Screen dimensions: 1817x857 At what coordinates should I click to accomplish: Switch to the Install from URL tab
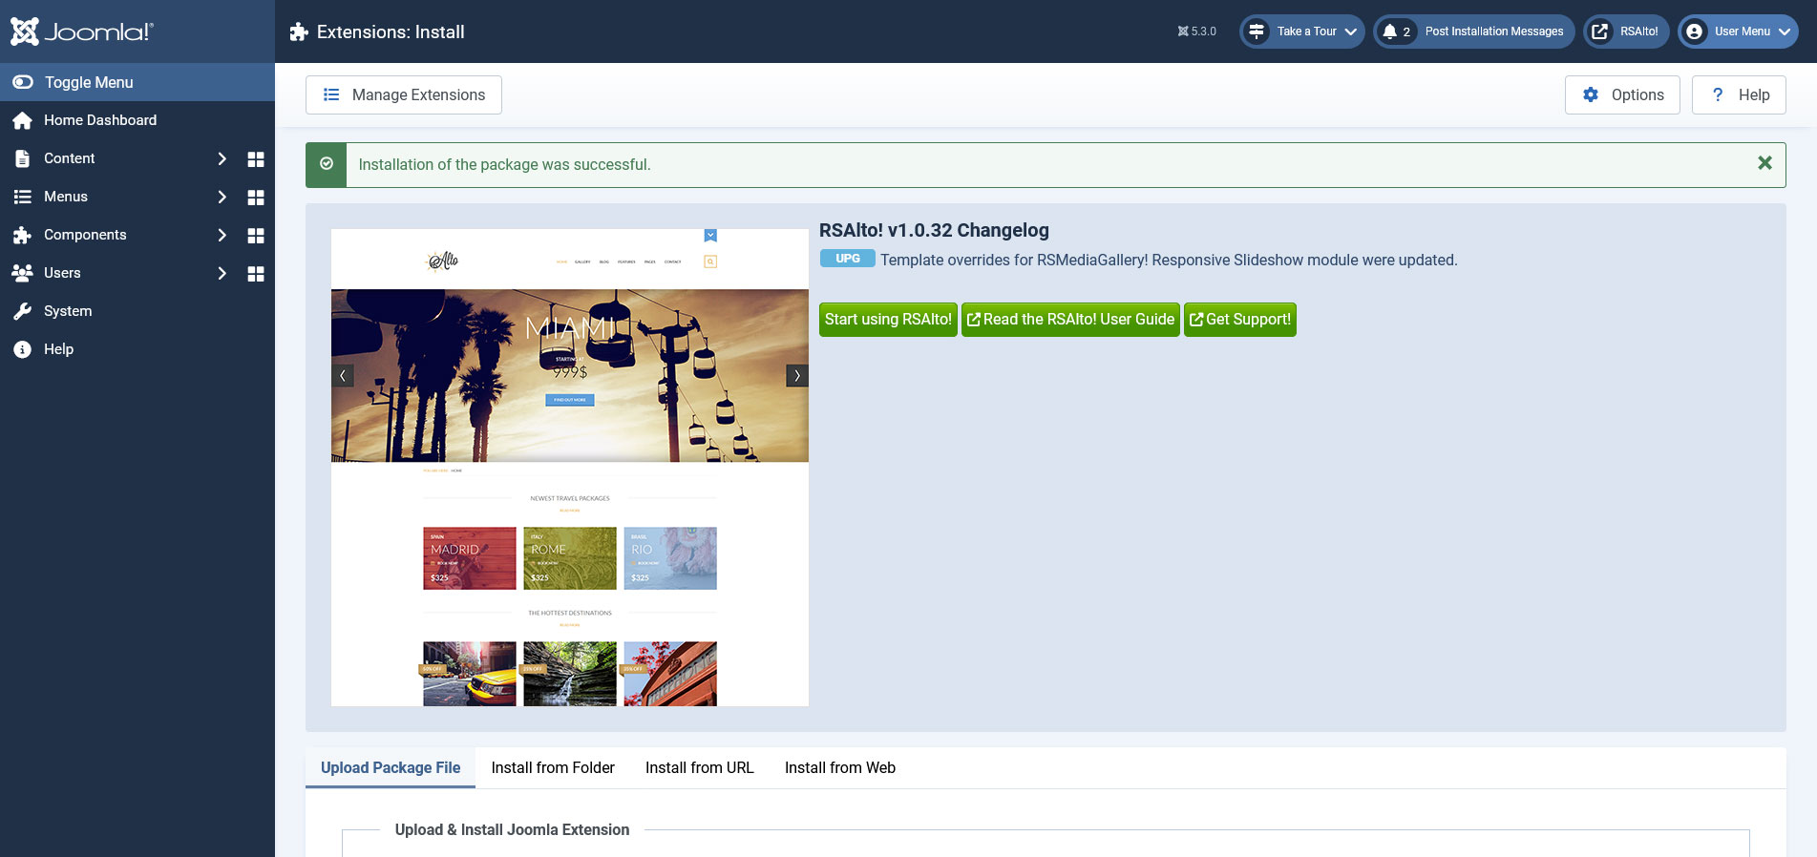pos(700,767)
